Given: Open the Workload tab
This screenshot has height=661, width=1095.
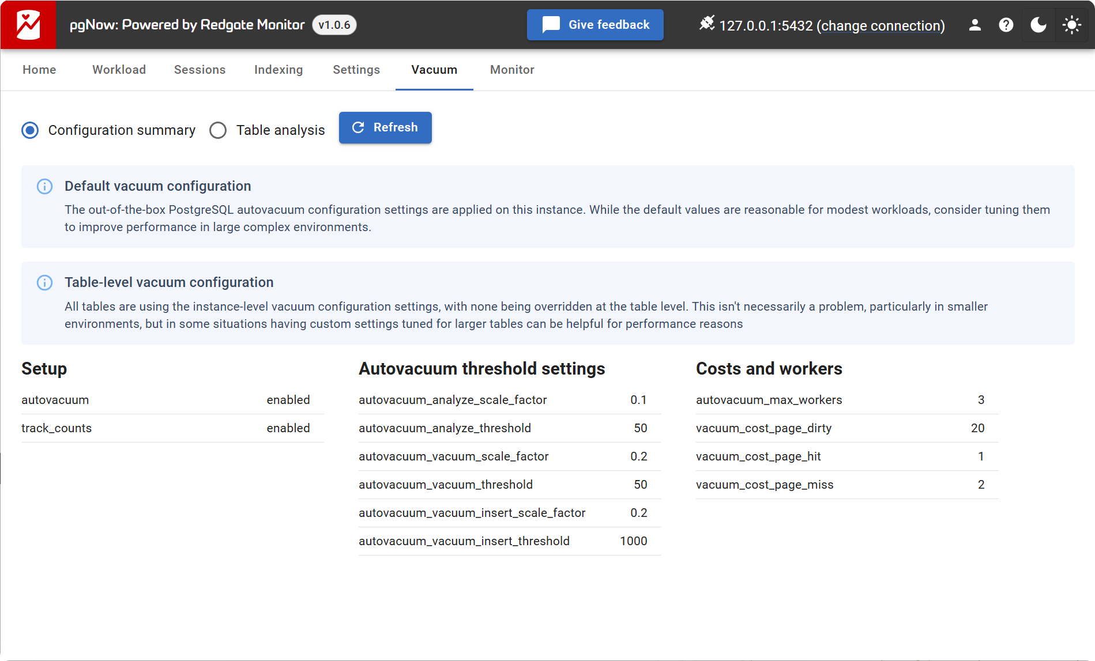Looking at the screenshot, I should [x=119, y=70].
